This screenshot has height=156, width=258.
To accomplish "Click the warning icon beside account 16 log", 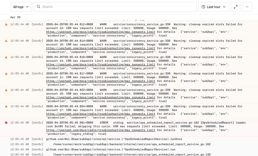I will click(x=6, y=90).
